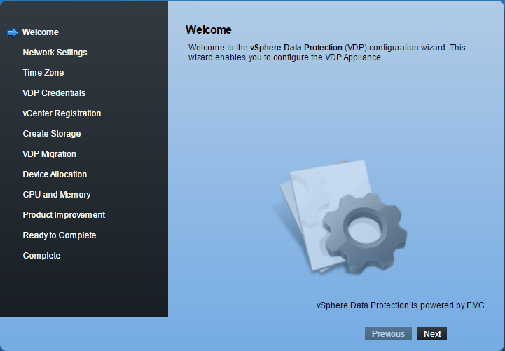505x351 pixels.
Task: Open the Device Allocation step
Action: point(55,174)
